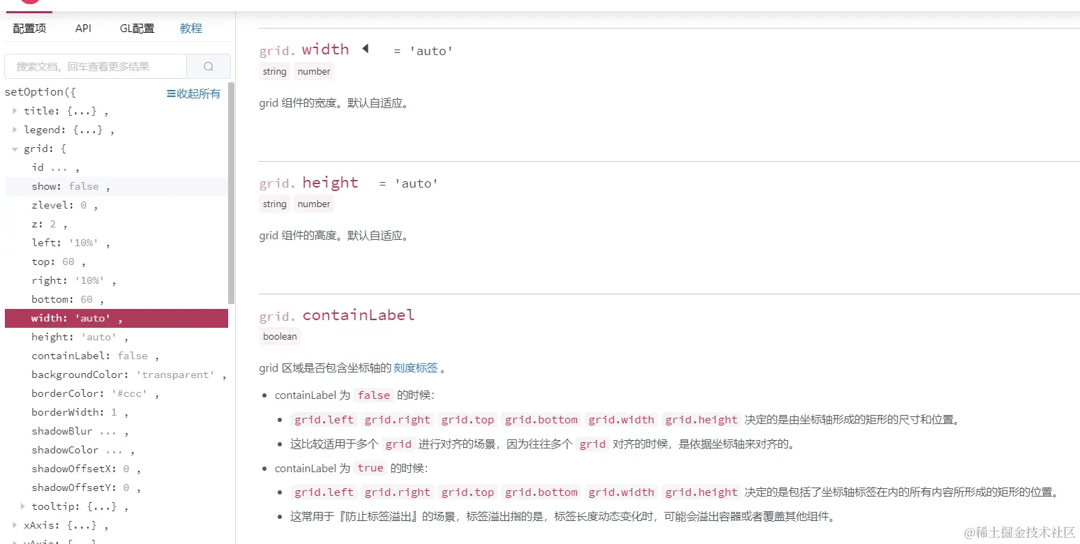Click the false code tag in containLabel description
Screen dimensions: 1080x544
[x=374, y=395]
